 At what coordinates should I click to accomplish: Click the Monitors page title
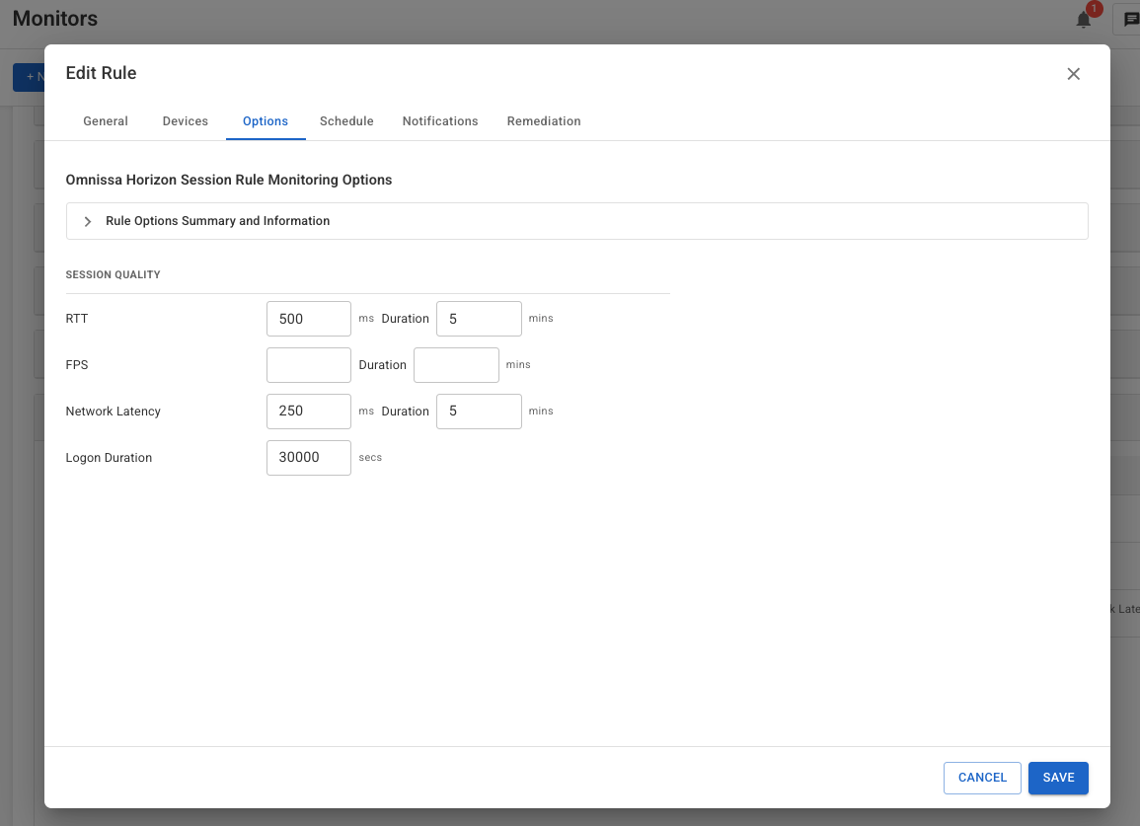(x=55, y=18)
